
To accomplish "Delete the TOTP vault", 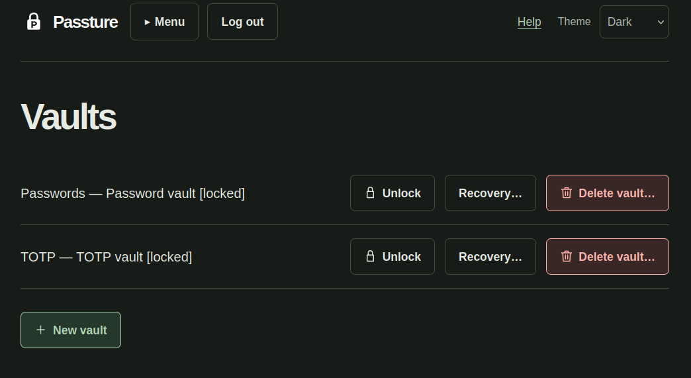I will pyautogui.click(x=607, y=256).
